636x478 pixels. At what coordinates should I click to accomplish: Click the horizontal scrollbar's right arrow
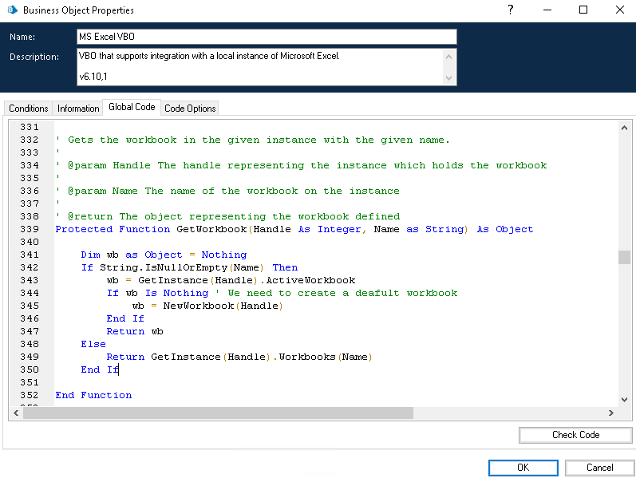tap(610, 413)
